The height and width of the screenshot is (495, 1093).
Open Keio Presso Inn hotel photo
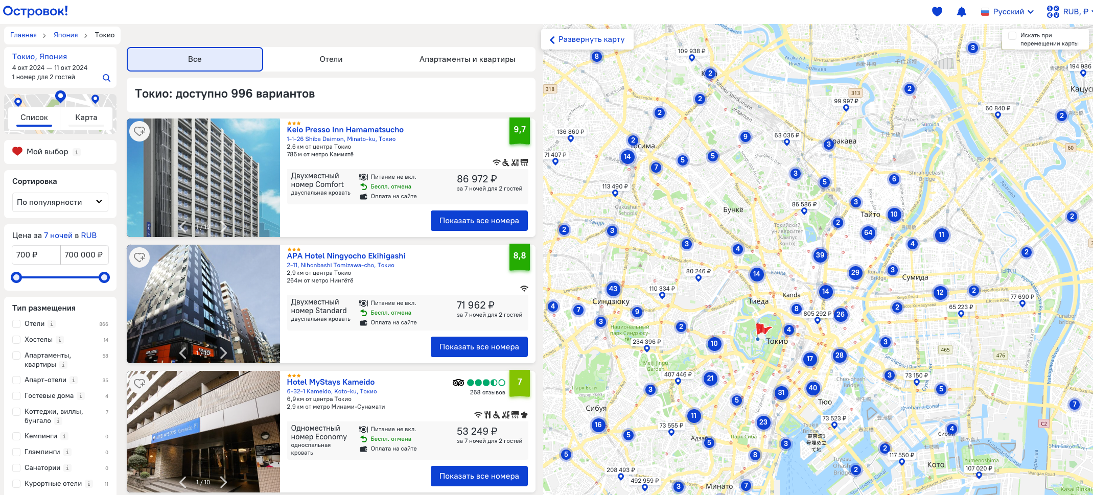pyautogui.click(x=203, y=178)
